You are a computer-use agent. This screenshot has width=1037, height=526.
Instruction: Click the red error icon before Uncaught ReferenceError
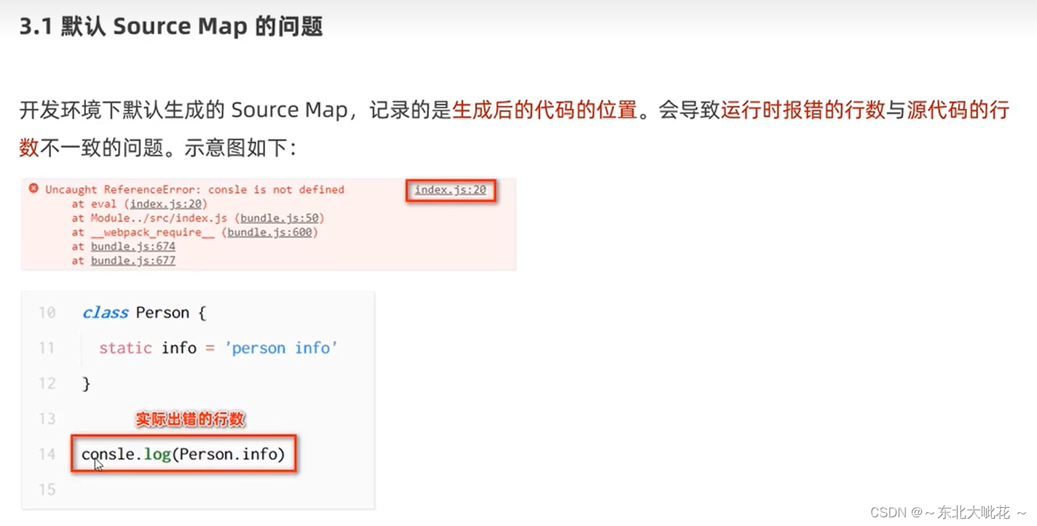click(x=33, y=188)
